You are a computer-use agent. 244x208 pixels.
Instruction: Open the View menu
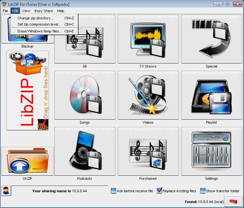click(26, 11)
